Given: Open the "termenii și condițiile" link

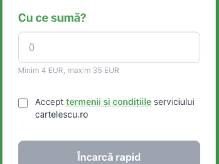Looking at the screenshot, I should (108, 102).
